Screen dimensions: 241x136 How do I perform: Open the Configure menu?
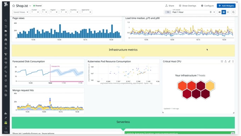pos(207,6)
